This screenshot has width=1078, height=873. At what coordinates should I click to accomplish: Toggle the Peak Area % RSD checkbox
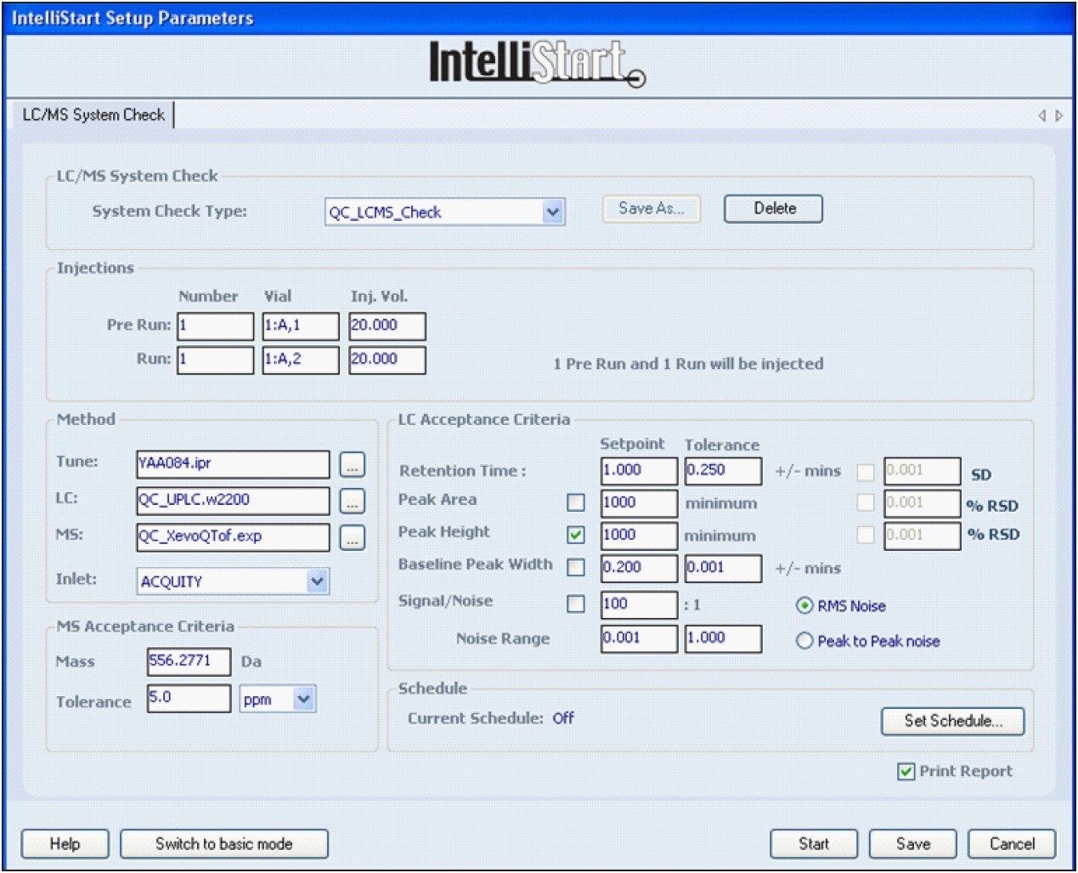(866, 502)
